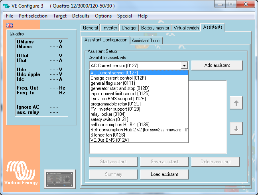The width and height of the screenshot is (258, 195).
Task: Click the Save assistant button
Action: pos(164,162)
